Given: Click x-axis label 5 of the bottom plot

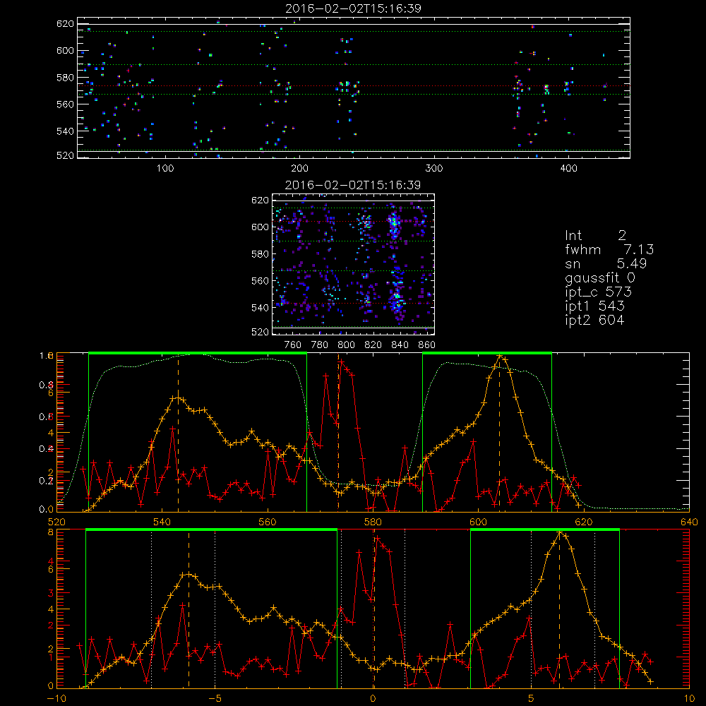Looking at the screenshot, I should [532, 698].
